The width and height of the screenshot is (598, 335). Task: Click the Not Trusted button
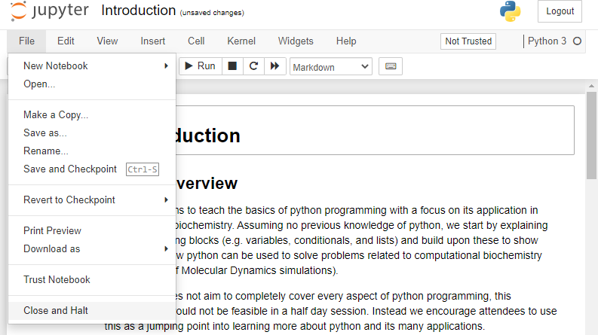[x=468, y=41]
